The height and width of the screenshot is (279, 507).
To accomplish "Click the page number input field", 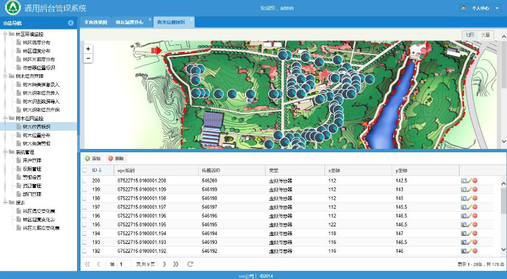I will (x=124, y=264).
